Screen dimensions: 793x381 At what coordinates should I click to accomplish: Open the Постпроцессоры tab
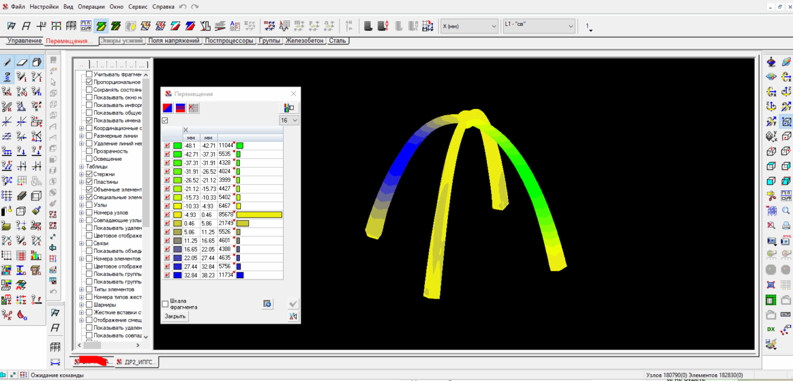tap(229, 41)
